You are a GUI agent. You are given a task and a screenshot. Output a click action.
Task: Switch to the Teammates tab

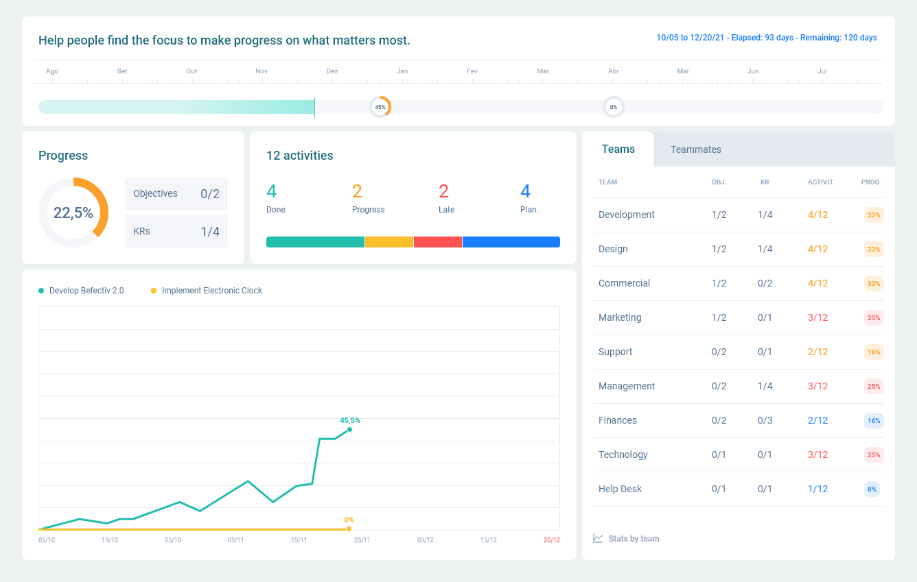coord(695,149)
